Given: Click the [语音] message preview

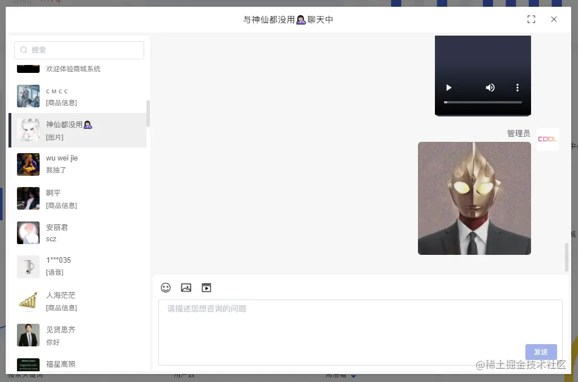Looking at the screenshot, I should (x=54, y=272).
